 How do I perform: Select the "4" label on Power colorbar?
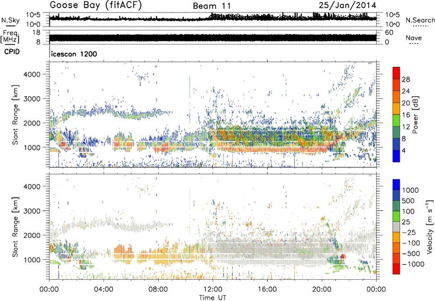[404, 151]
